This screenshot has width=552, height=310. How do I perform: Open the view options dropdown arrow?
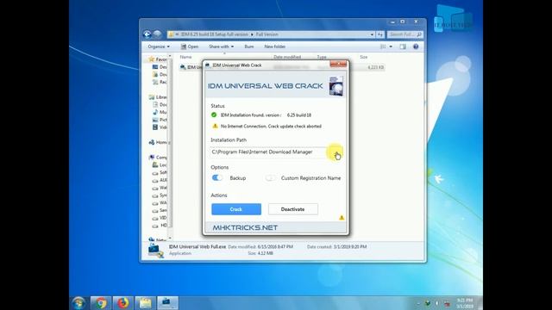click(391, 46)
